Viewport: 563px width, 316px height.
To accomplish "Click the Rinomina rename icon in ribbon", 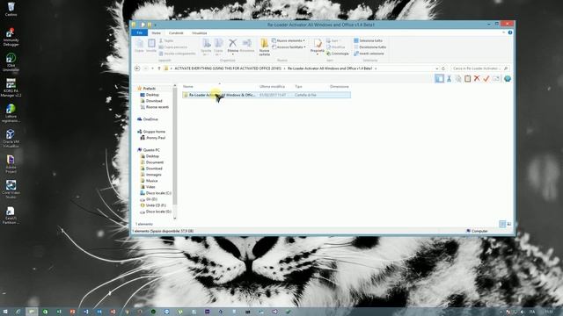I will click(246, 47).
